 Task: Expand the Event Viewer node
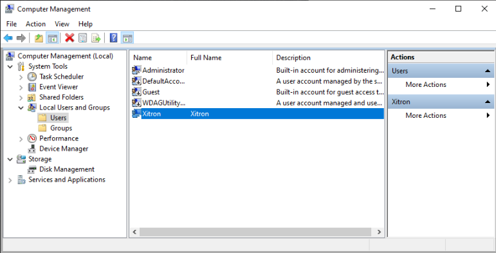(x=21, y=88)
